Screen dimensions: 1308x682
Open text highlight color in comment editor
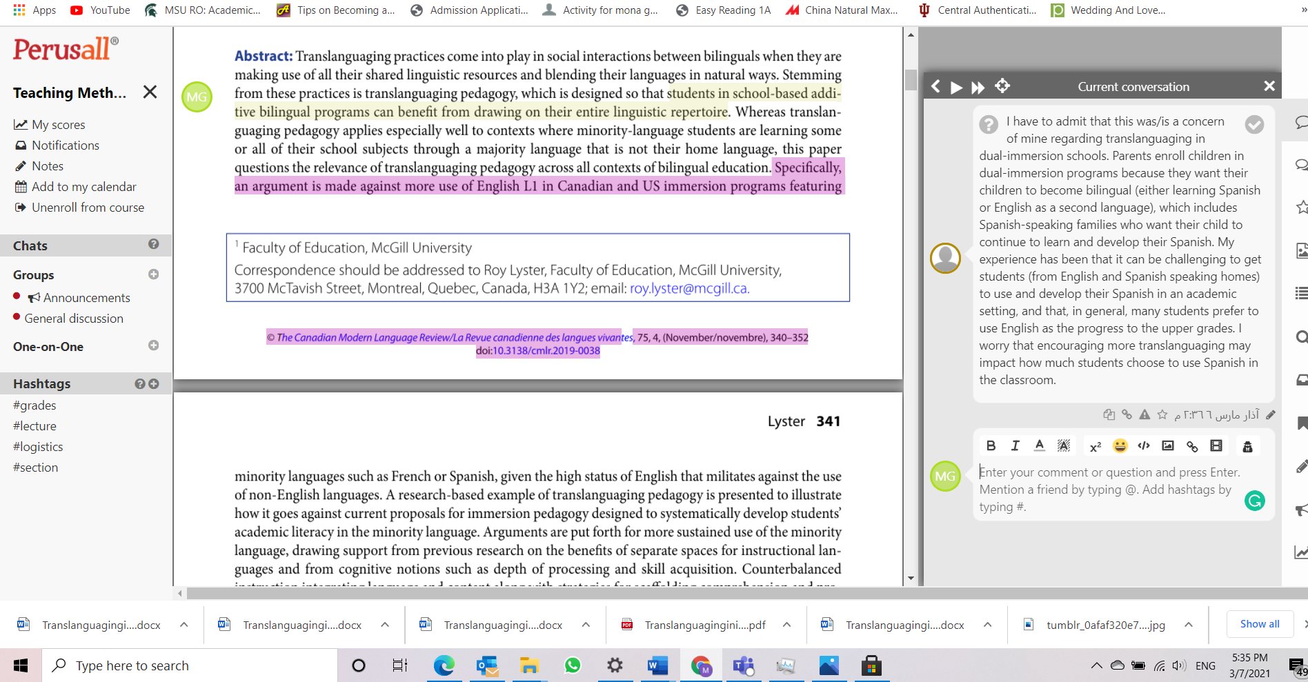[x=1064, y=445]
